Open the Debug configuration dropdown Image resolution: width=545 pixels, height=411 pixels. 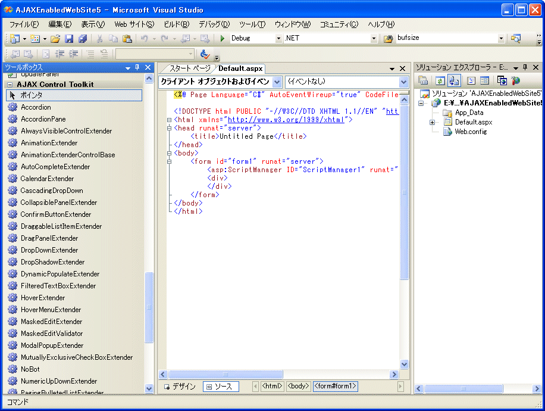[x=278, y=39]
